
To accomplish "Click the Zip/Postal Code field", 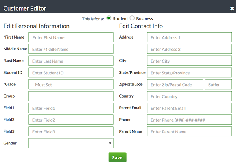I will pos(175,85).
